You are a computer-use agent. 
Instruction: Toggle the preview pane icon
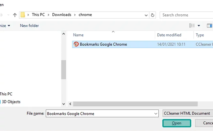210,26
